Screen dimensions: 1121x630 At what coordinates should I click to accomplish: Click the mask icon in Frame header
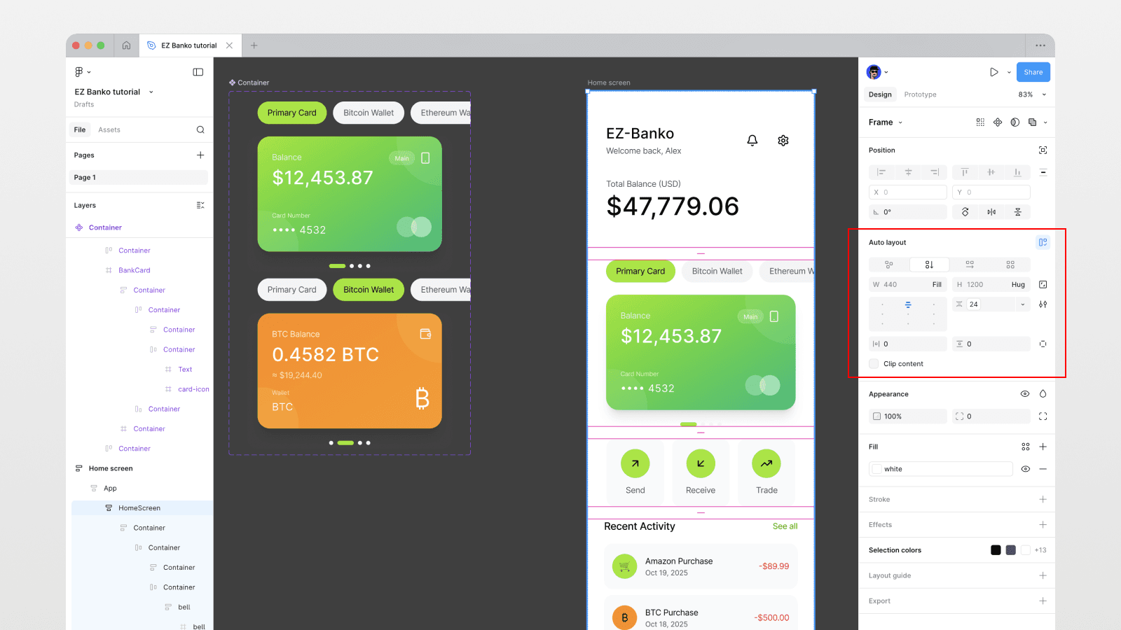point(1015,122)
